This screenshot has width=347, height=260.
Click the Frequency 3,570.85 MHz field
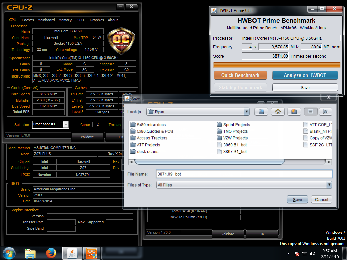coord(273,47)
